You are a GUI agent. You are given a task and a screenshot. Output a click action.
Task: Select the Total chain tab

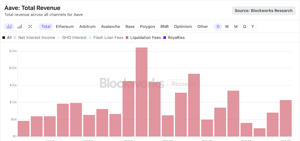click(46, 27)
